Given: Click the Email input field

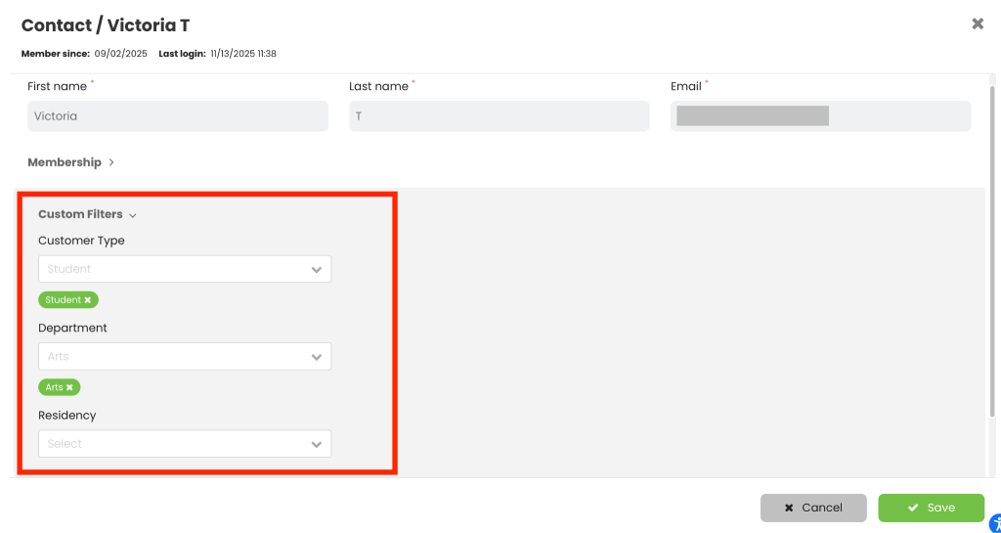Looking at the screenshot, I should 821,116.
